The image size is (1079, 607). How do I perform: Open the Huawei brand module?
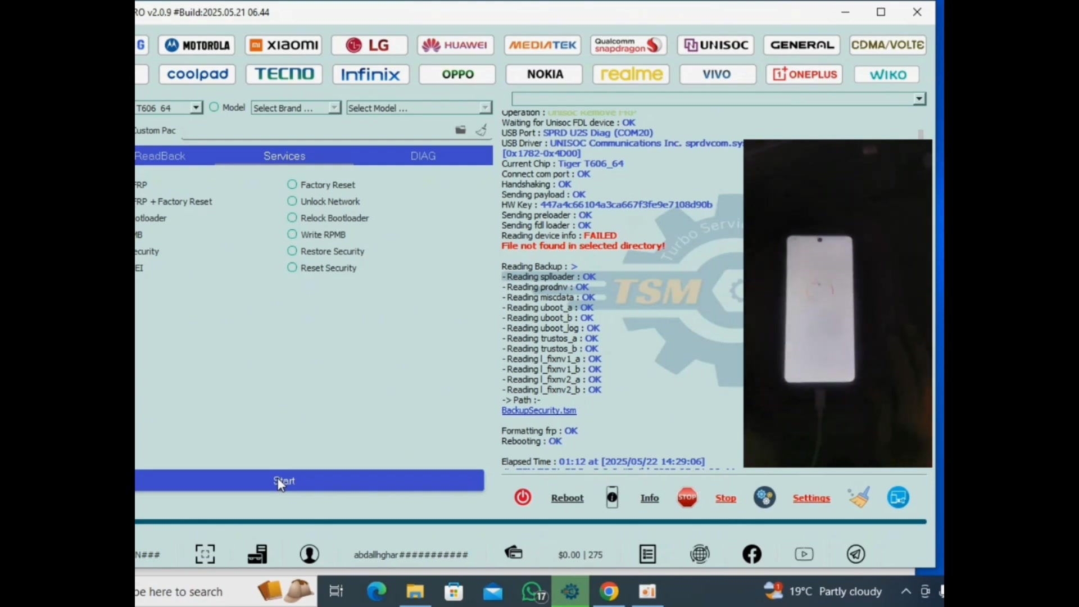click(x=455, y=45)
